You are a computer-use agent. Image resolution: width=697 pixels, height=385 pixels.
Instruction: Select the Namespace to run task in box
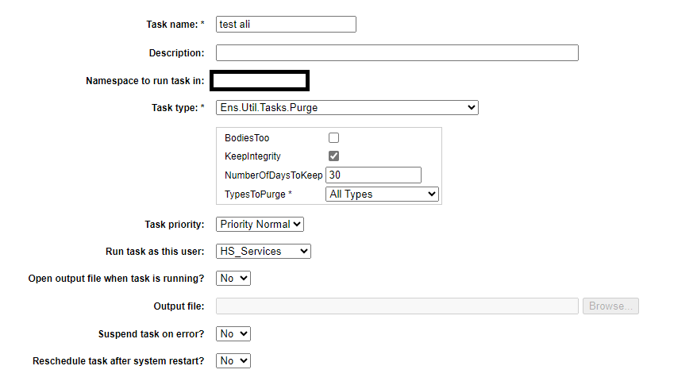260,80
